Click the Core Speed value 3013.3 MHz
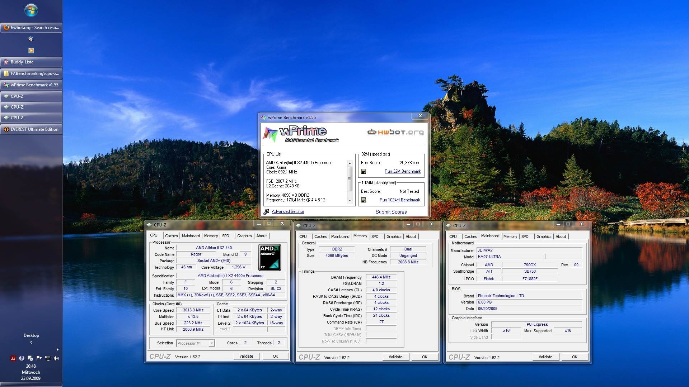This screenshot has width=689, height=387. pos(193,310)
